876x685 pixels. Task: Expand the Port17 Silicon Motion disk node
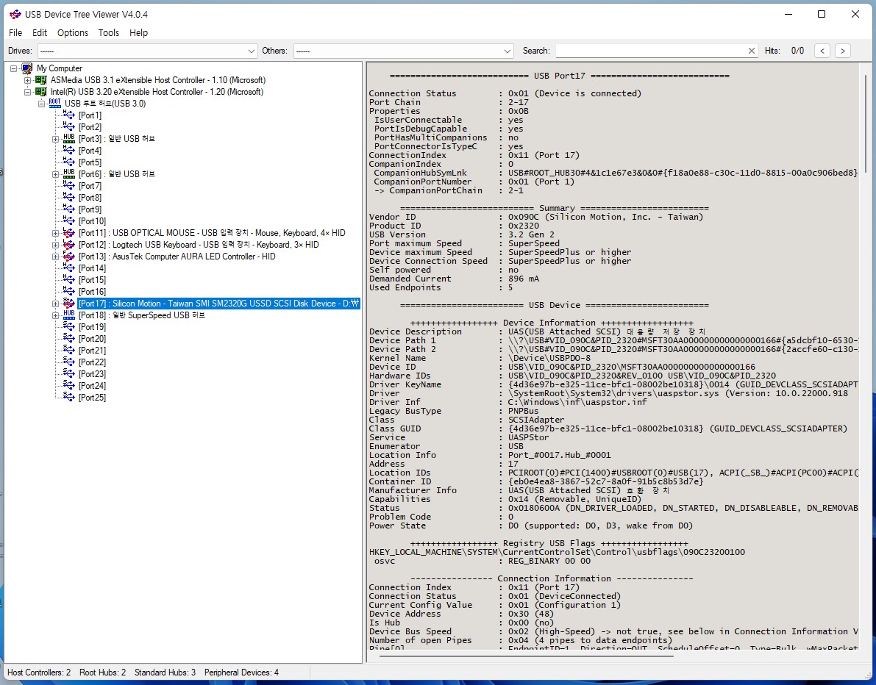(55, 304)
